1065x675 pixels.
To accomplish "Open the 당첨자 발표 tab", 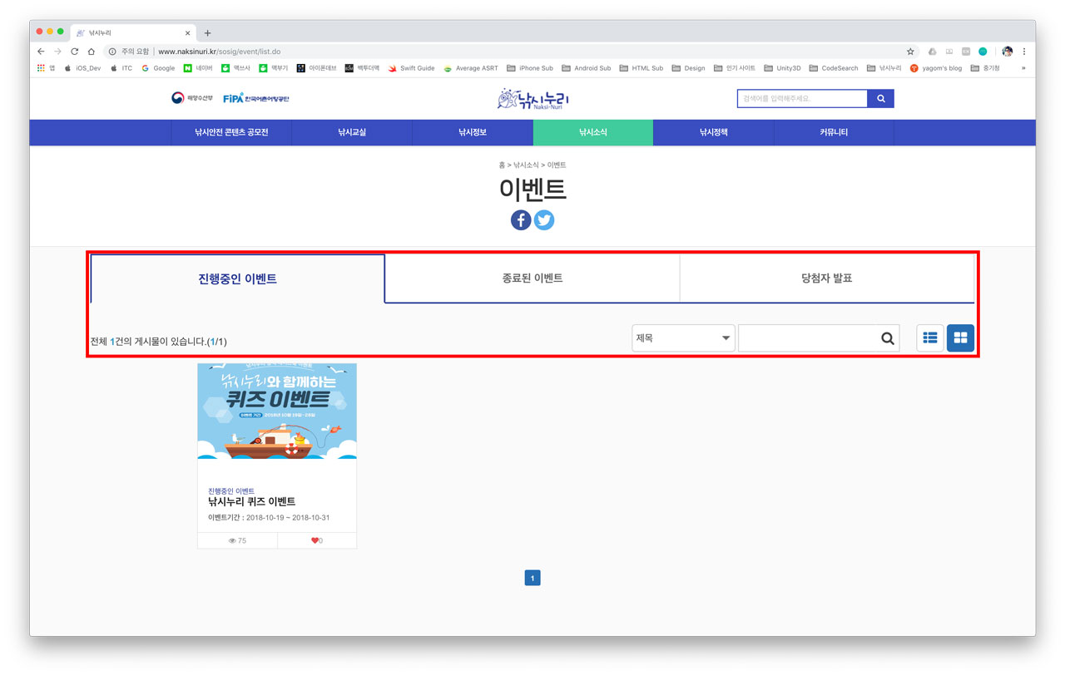I will click(x=826, y=278).
